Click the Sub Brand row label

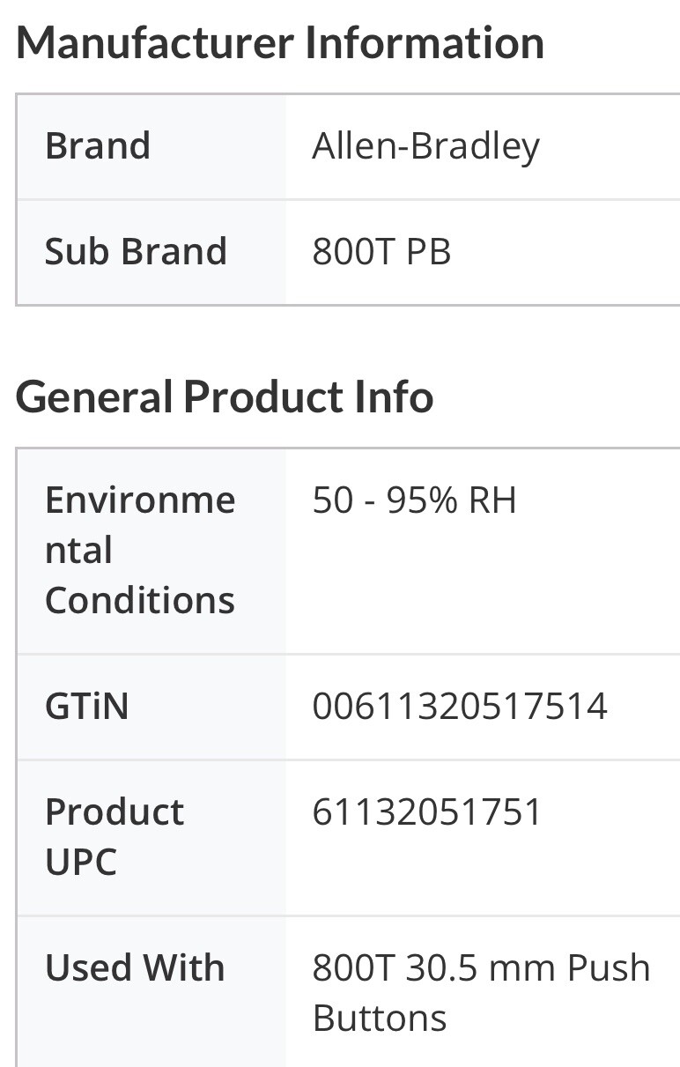(x=136, y=252)
